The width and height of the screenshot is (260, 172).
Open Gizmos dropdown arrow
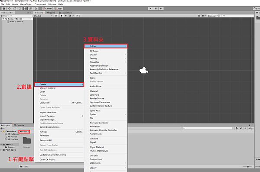point(217,16)
